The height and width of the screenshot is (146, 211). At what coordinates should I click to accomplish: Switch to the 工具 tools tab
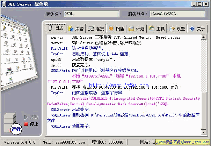click(157, 29)
